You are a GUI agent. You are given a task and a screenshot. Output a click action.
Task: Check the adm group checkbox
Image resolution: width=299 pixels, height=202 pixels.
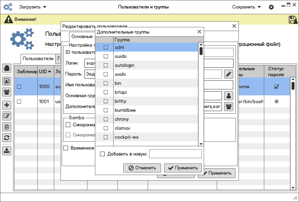click(x=106, y=48)
